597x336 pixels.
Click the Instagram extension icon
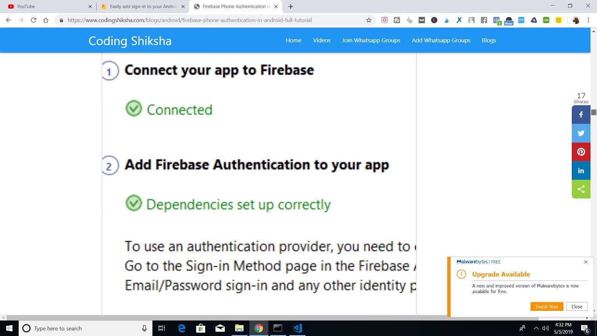point(384,20)
